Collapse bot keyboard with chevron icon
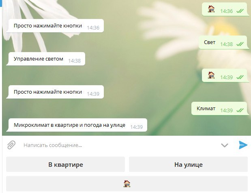This screenshot has width=251, height=193. click(224, 145)
